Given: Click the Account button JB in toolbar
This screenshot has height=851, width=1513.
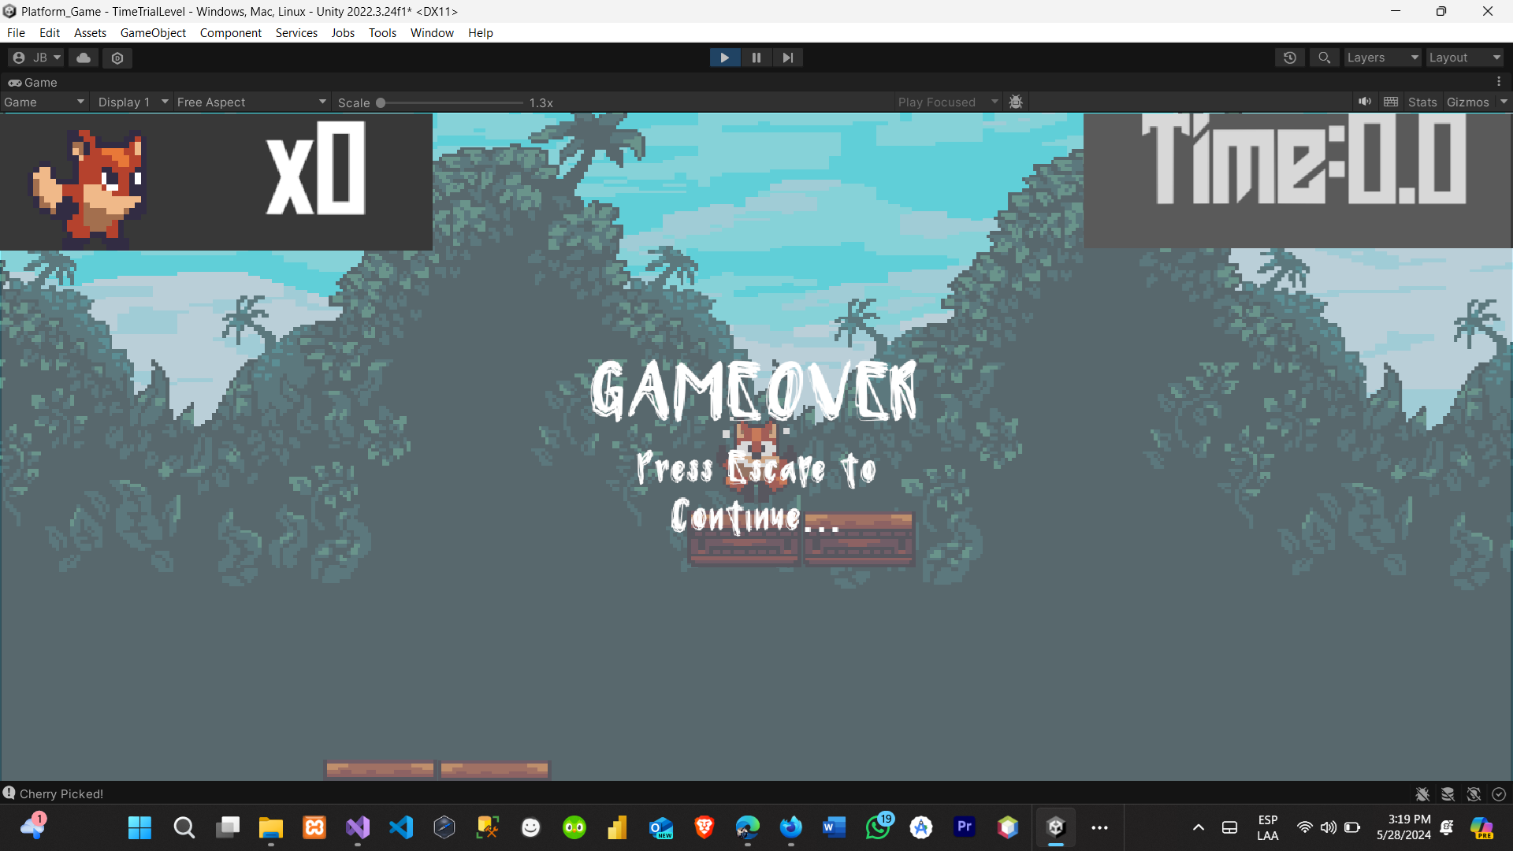Looking at the screenshot, I should [35, 58].
